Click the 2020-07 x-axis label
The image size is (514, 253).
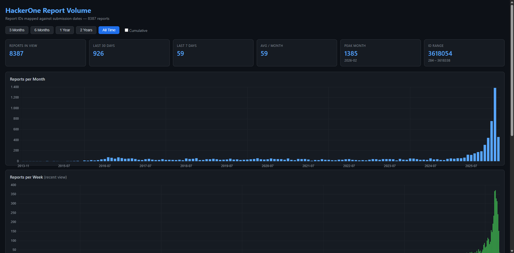point(268,166)
